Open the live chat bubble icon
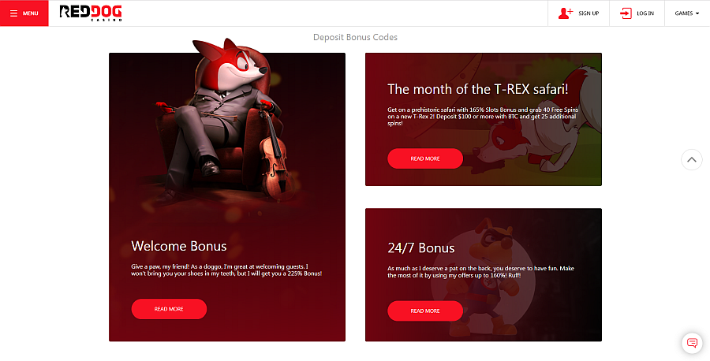Viewport: 710px width, 361px height. (692, 343)
